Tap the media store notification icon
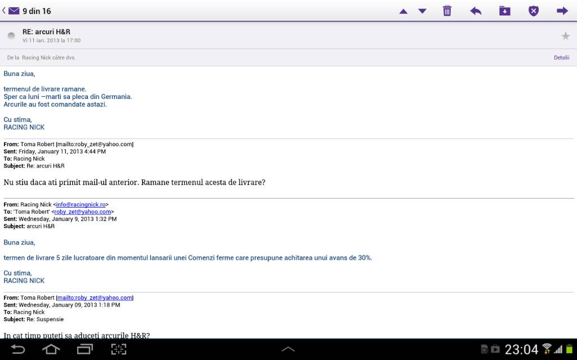The image size is (577, 360). [495, 349]
